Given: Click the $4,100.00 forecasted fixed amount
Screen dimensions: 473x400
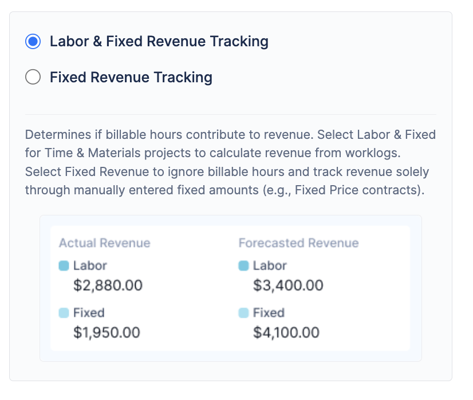Looking at the screenshot, I should click(x=286, y=333).
